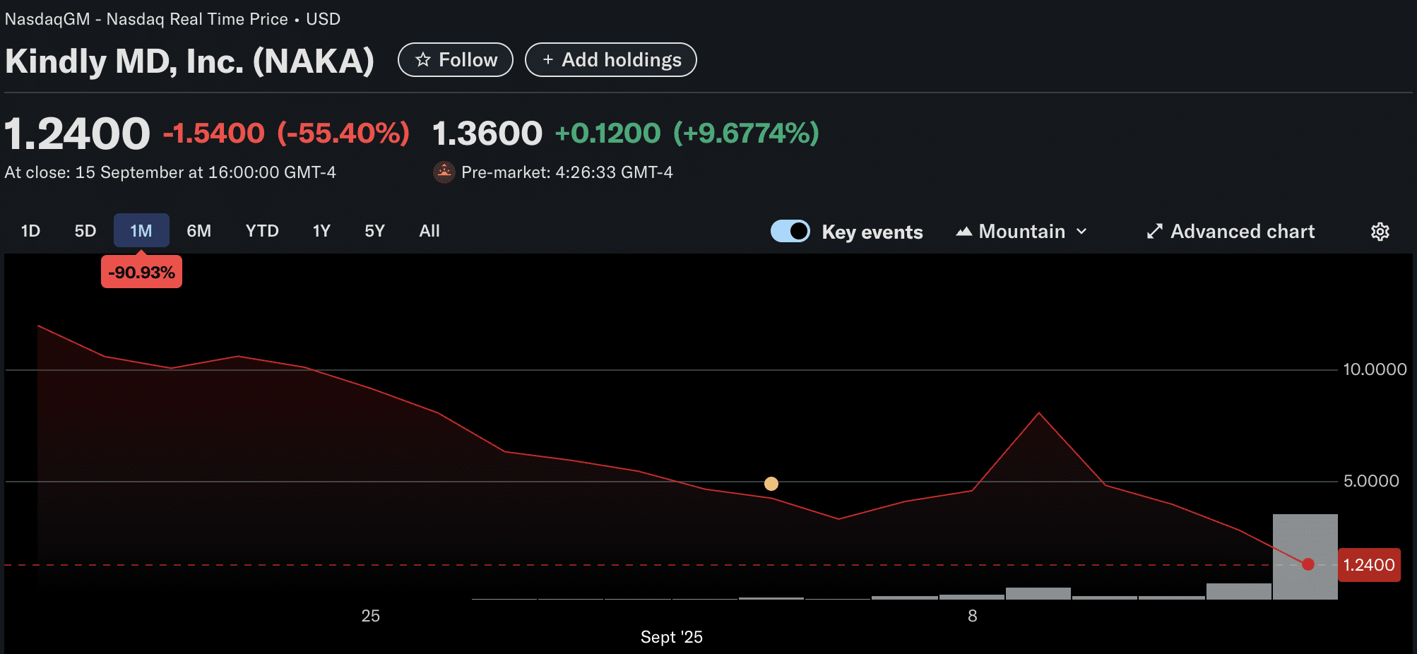Click the yellow key event marker
The width and height of the screenshot is (1417, 654).
tap(771, 484)
